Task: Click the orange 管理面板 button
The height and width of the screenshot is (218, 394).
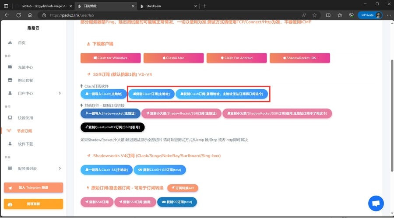Action: point(33,204)
